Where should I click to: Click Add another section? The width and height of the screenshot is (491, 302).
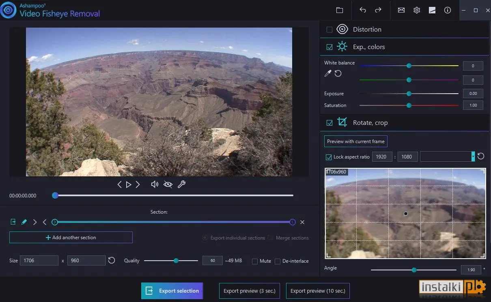click(x=71, y=238)
